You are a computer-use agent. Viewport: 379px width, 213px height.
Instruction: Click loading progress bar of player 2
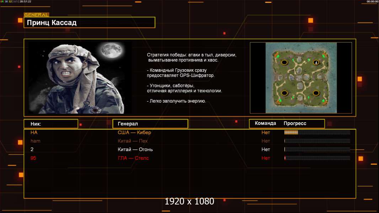coord(317,149)
